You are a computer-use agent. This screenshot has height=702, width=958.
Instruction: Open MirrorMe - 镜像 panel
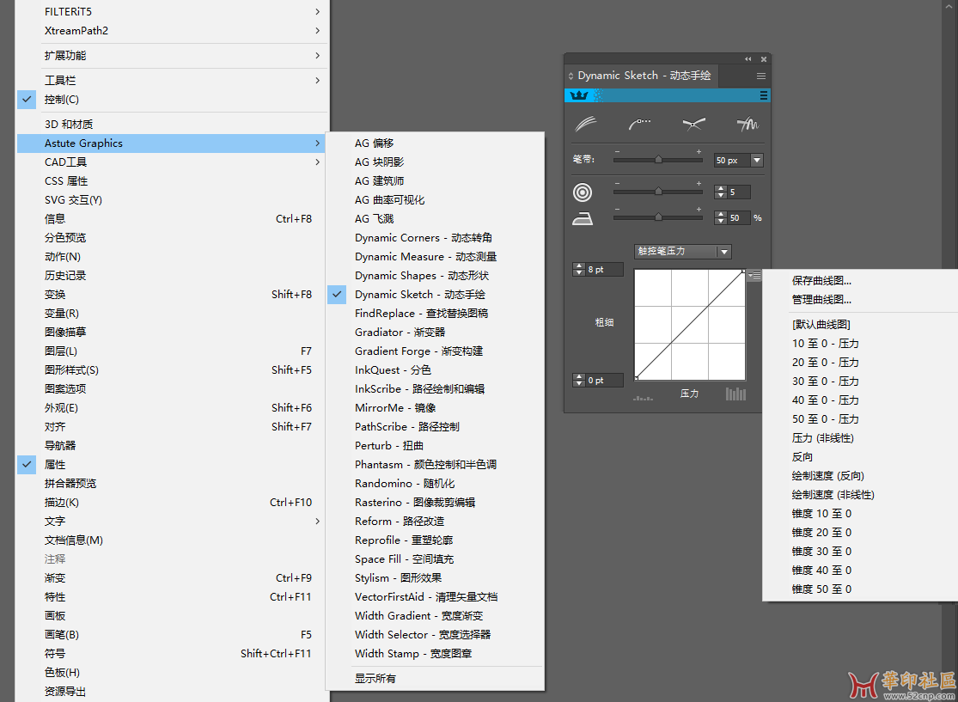(435, 407)
